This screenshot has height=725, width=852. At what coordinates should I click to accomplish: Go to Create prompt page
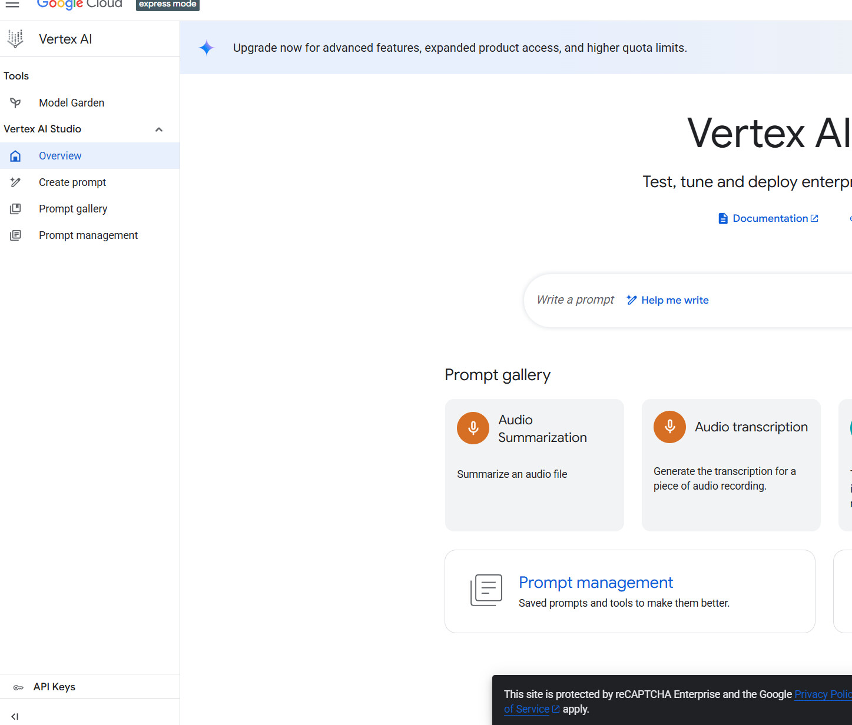coord(72,182)
